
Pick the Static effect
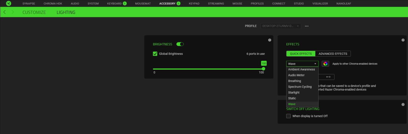(302, 98)
